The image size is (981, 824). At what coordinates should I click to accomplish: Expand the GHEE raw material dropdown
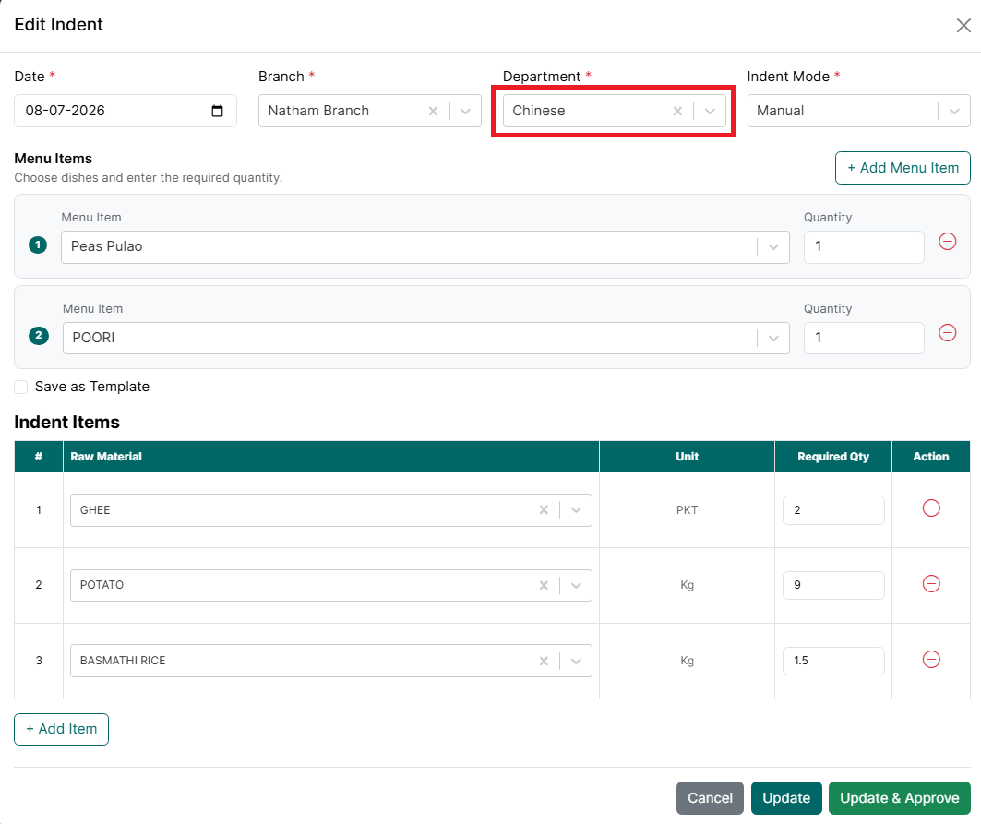pos(576,510)
